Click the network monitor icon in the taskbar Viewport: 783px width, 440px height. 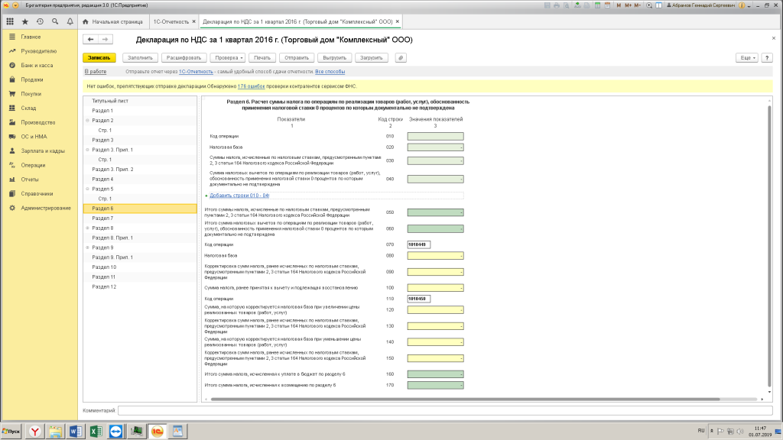(136, 431)
